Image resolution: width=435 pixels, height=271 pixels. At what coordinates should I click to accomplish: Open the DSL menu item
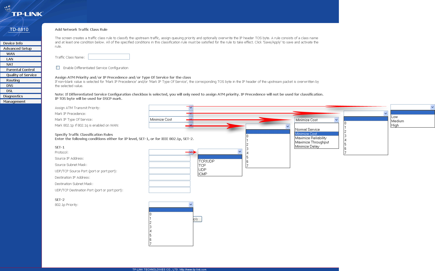(x=21, y=91)
